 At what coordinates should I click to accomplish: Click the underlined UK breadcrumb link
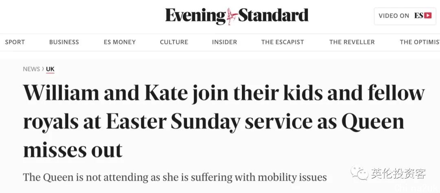tap(50, 69)
